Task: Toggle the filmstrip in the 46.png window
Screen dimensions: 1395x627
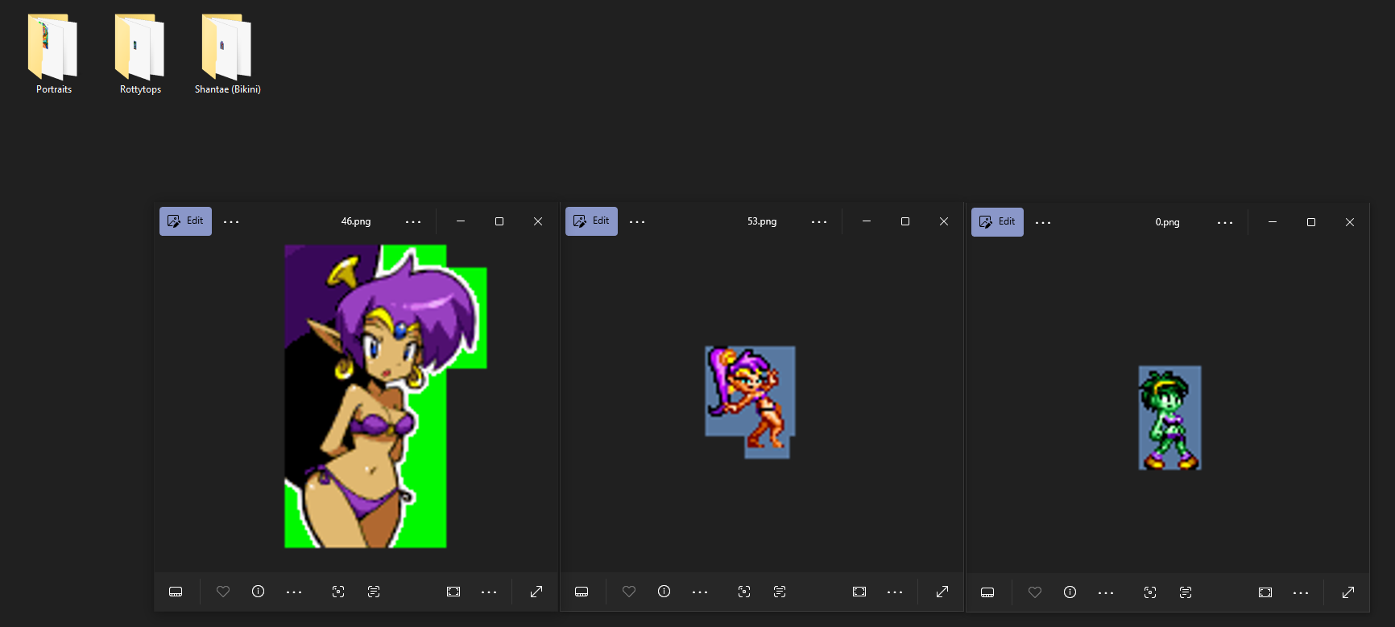Action: click(x=176, y=592)
